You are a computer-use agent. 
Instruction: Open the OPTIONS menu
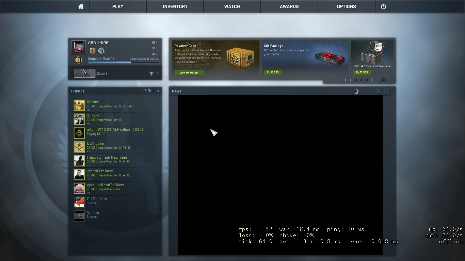tap(347, 6)
